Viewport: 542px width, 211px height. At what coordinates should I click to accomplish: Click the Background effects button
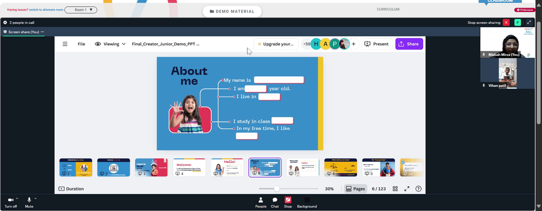[307, 202]
